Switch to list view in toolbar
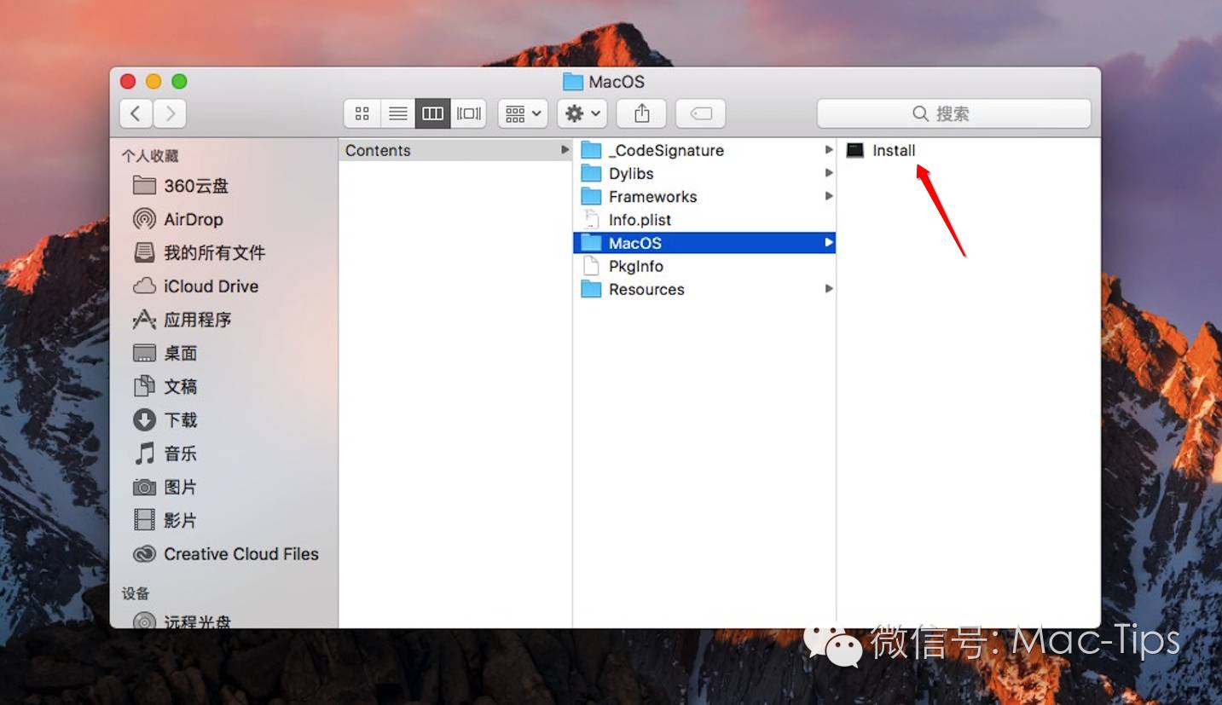The width and height of the screenshot is (1222, 705). point(397,113)
